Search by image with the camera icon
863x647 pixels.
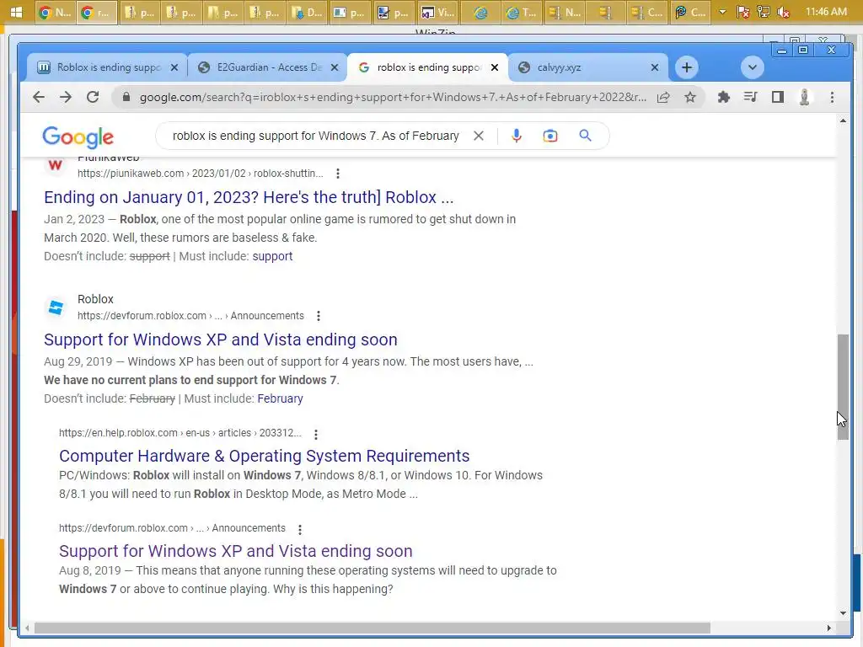coord(549,136)
